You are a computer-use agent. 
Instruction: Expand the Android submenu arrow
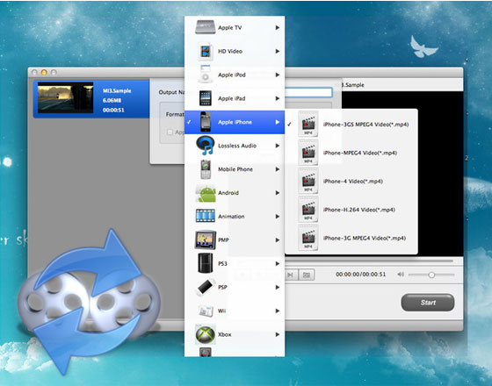point(278,193)
